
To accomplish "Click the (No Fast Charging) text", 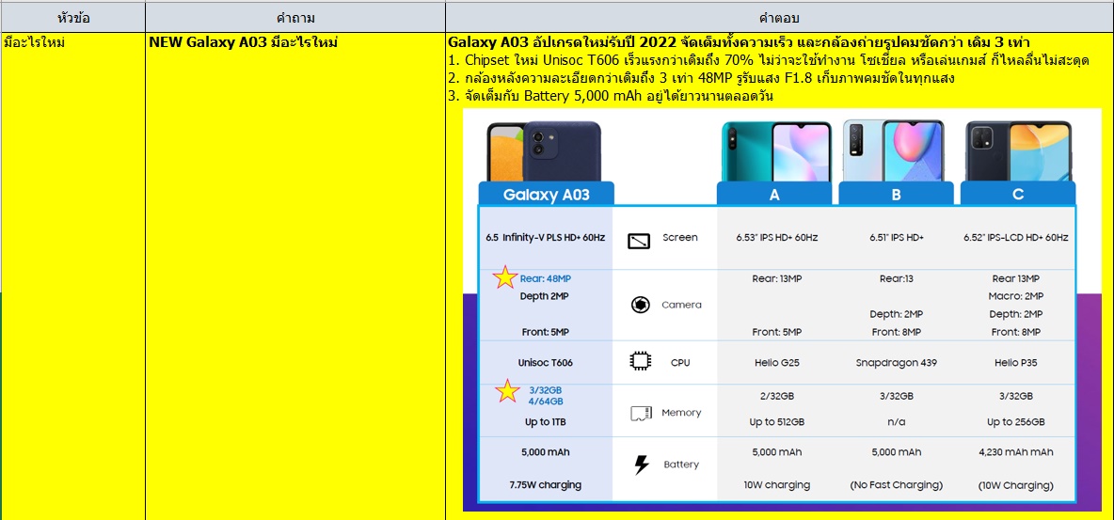I will click(x=897, y=485).
